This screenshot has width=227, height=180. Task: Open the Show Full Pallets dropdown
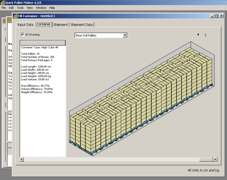pos(125,35)
